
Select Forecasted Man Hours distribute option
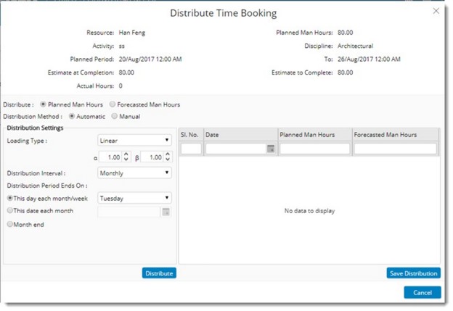[112, 104]
